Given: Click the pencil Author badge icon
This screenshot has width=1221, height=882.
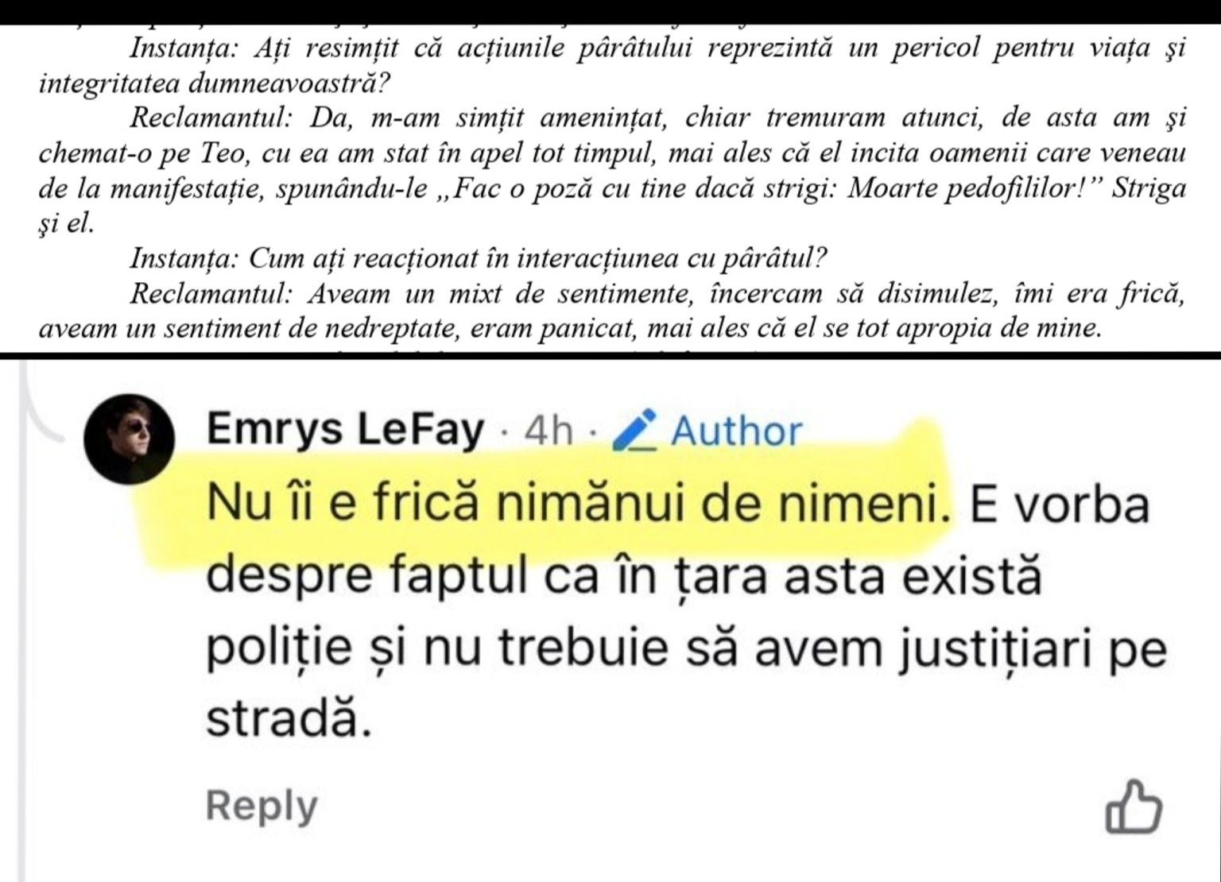Looking at the screenshot, I should 636,430.
